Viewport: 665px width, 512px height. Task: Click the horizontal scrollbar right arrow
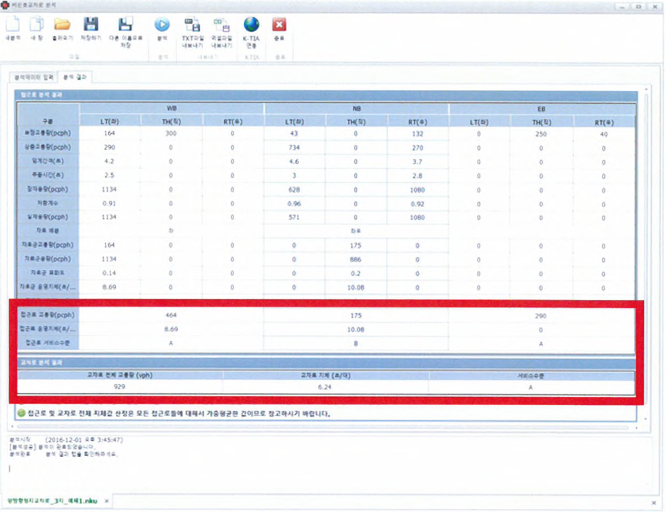(637, 427)
